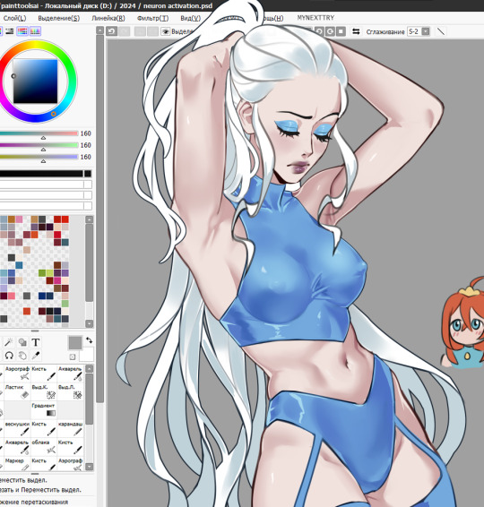Choose the облака brush
This screenshot has height=507, width=484.
click(43, 446)
